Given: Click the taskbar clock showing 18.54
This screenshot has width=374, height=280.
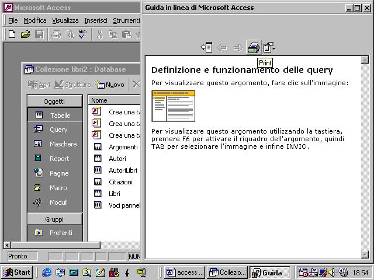Looking at the screenshot, I should click(x=361, y=272).
